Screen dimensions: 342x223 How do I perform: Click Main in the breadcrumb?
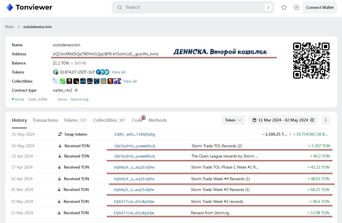[x=9, y=27]
